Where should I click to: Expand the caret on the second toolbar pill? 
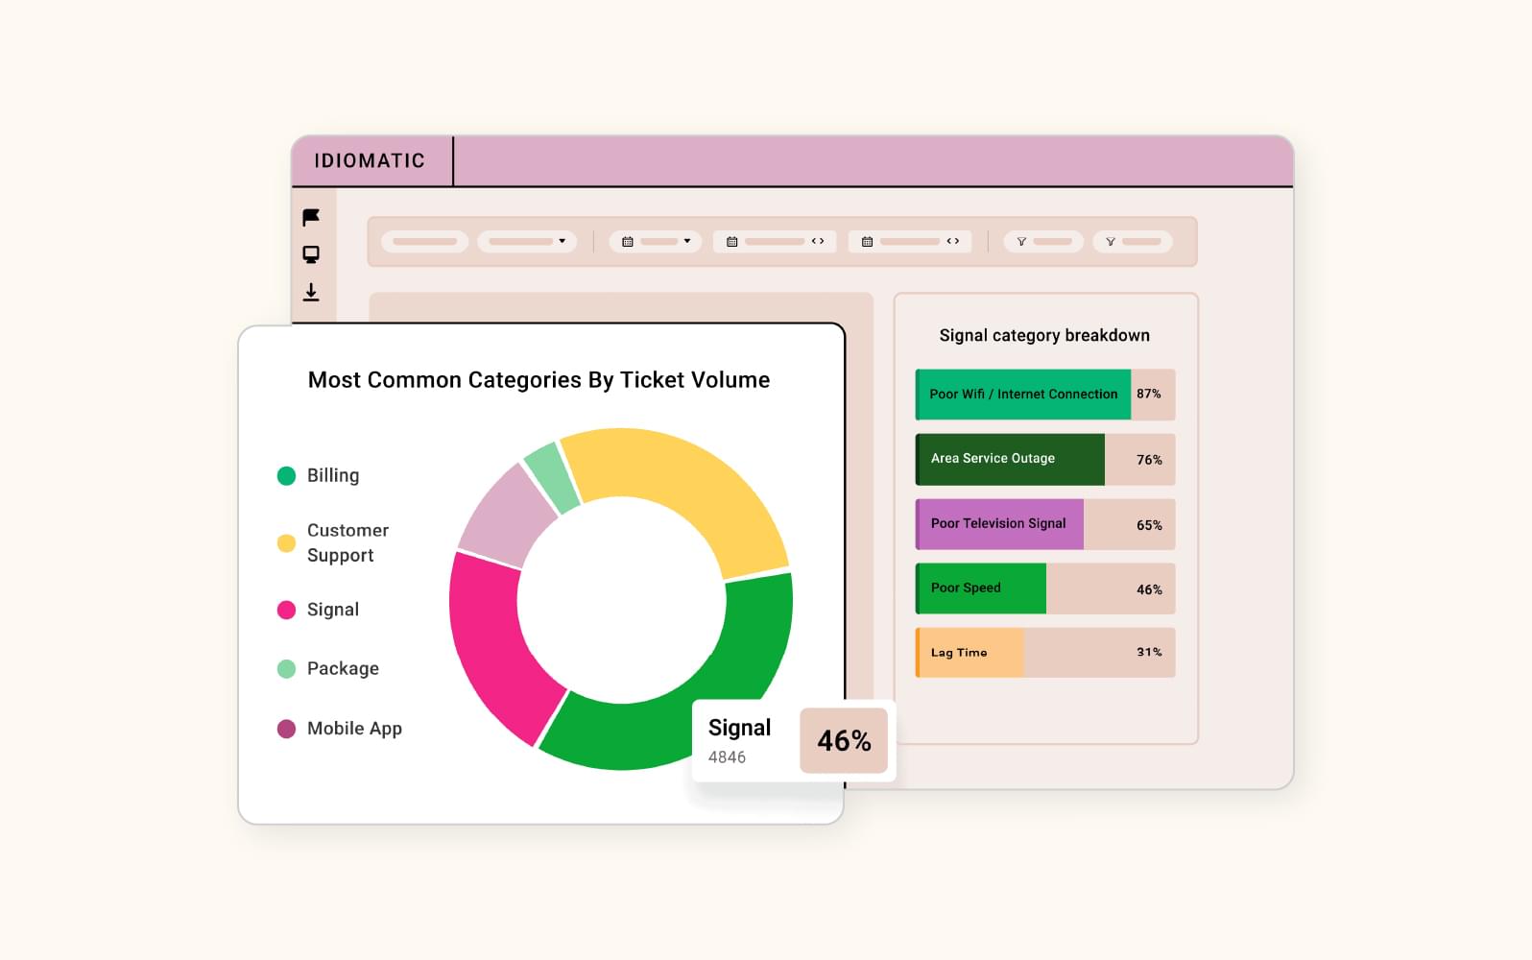(563, 241)
